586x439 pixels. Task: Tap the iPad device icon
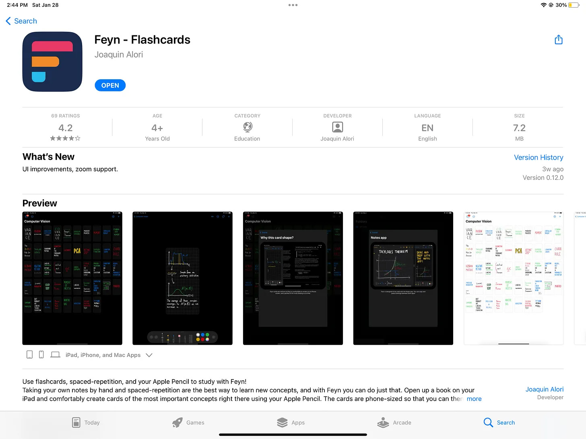[29, 354]
